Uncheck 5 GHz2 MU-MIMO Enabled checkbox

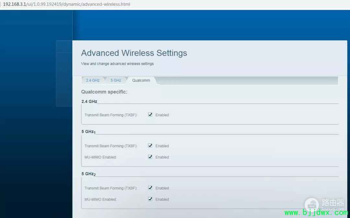click(150, 199)
